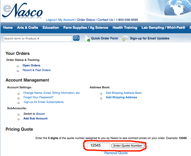The height and width of the screenshot is (156, 191).
Task: Click the Address Book: label
Action: tap(100, 87)
